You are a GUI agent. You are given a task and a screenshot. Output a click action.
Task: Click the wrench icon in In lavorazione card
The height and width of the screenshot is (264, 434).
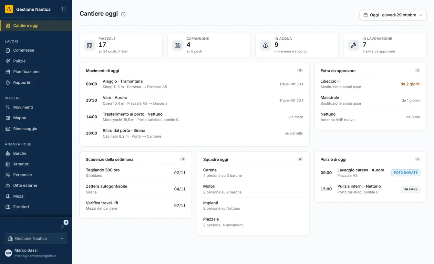353,46
